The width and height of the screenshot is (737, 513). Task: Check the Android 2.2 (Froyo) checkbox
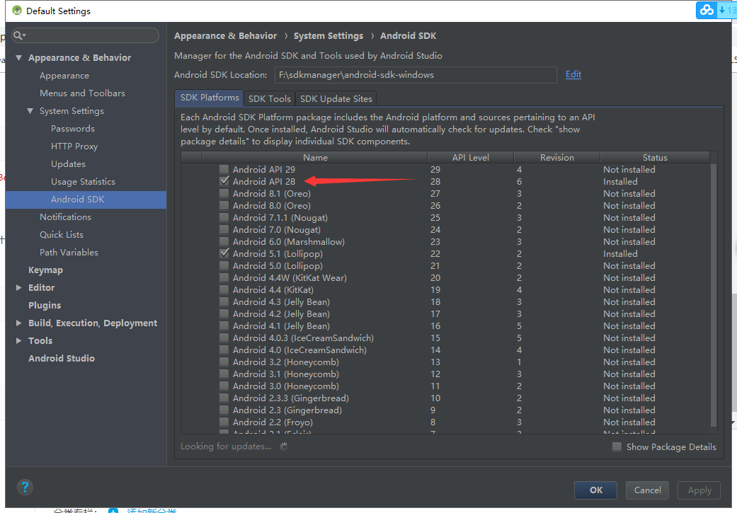click(224, 422)
